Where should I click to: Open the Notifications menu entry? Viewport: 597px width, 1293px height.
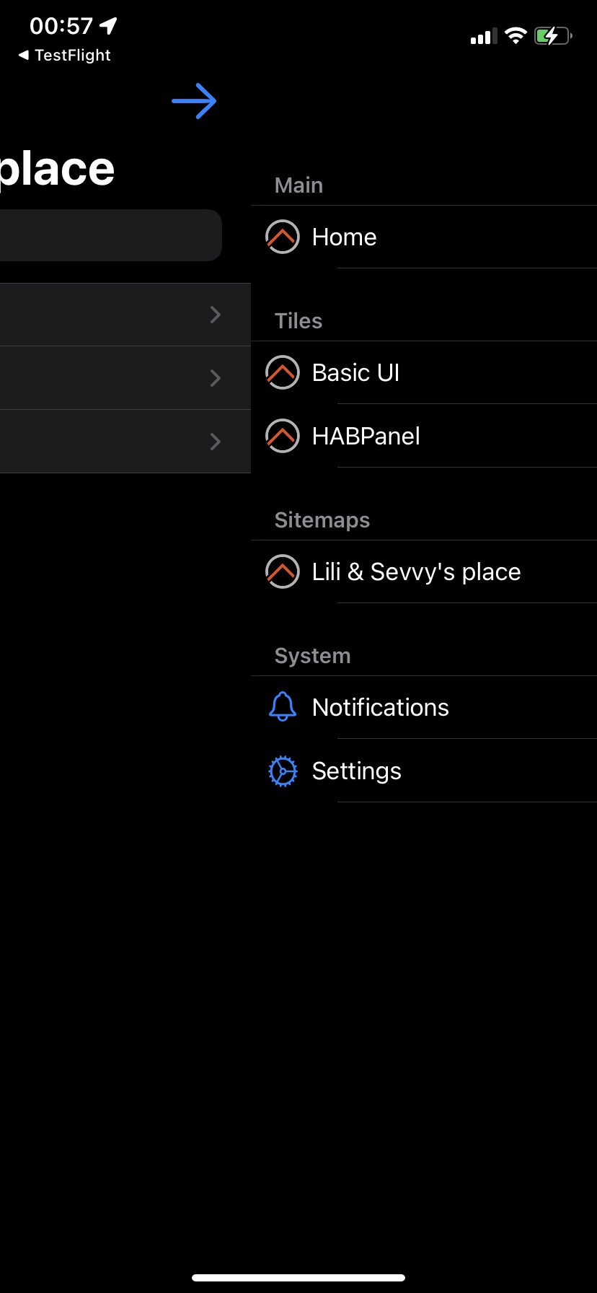pos(381,707)
